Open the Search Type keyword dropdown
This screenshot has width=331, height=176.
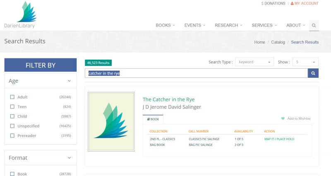(x=254, y=62)
